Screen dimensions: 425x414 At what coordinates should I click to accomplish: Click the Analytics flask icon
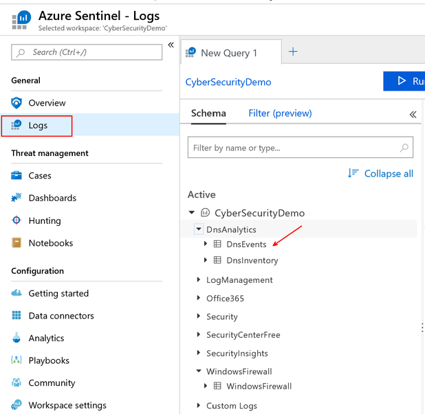17,338
